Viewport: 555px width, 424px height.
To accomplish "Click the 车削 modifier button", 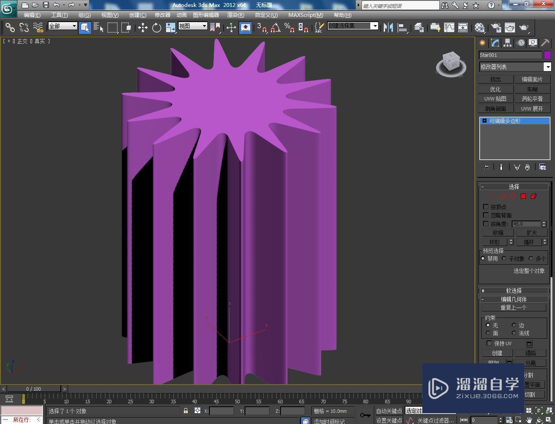I will coord(532,89).
